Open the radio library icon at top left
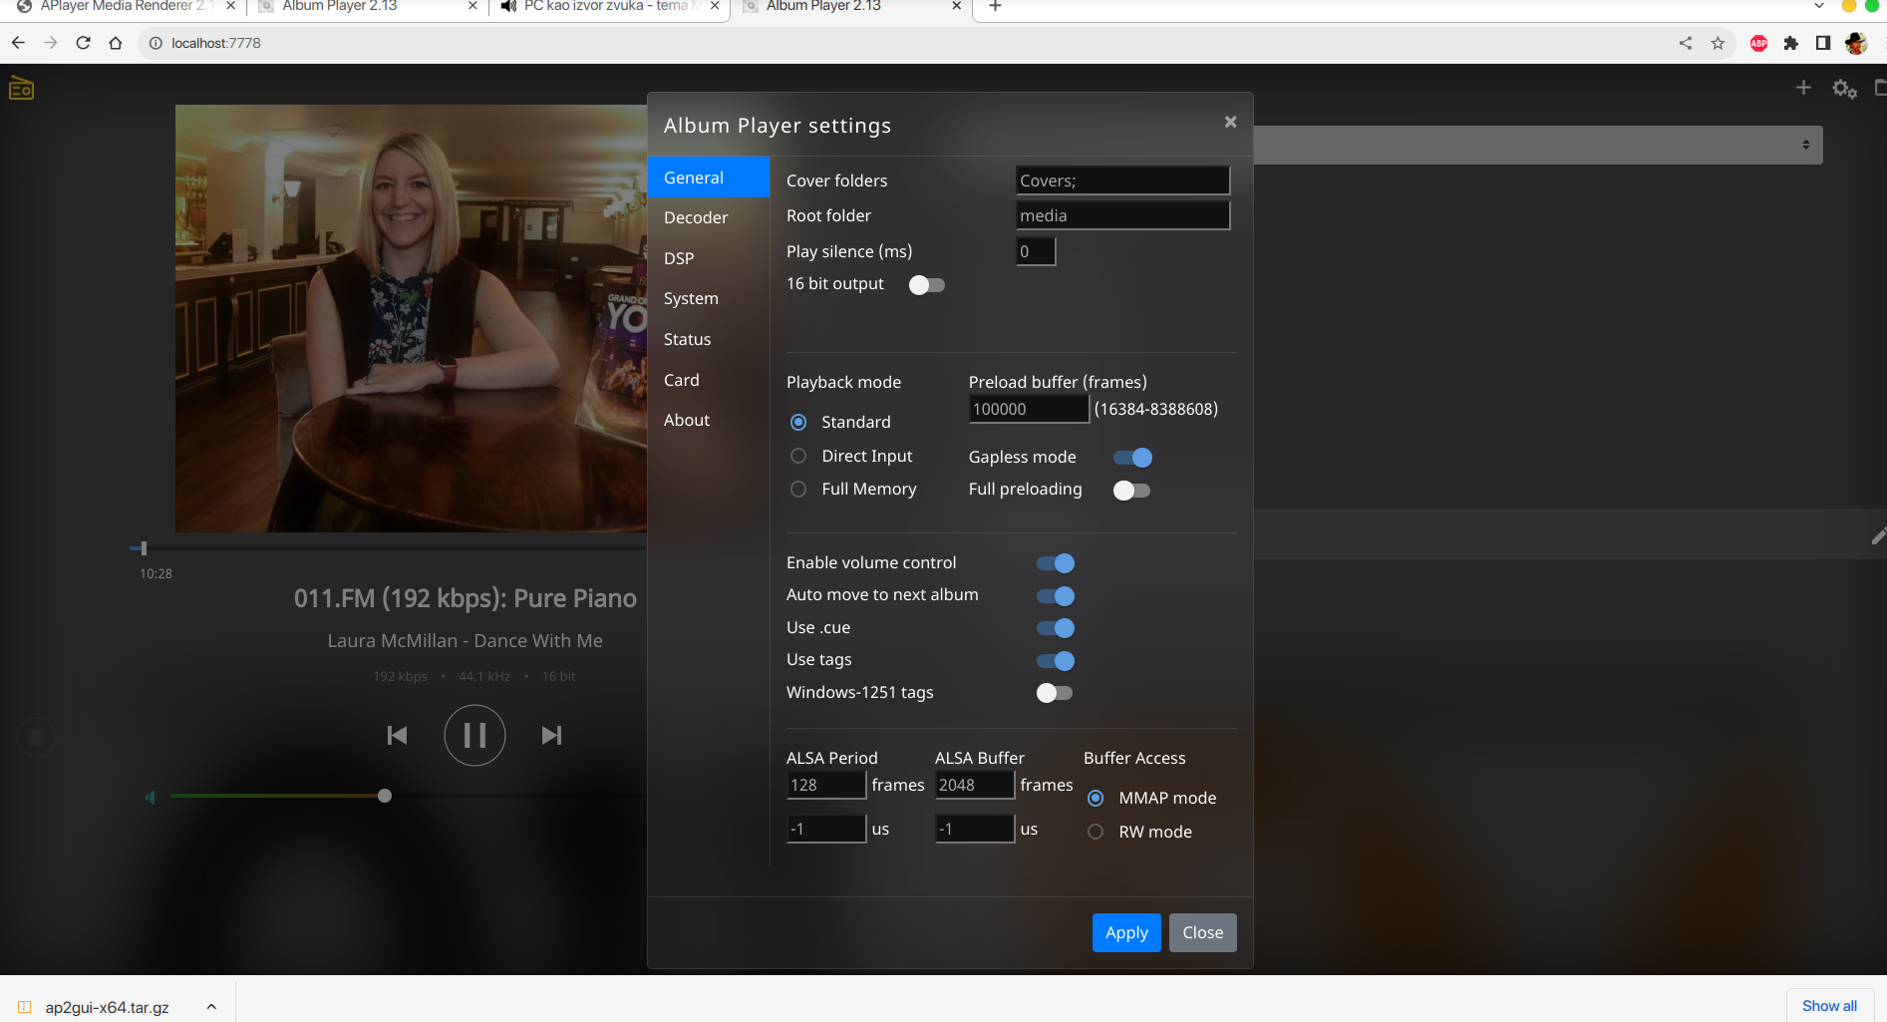This screenshot has width=1887, height=1022. [21, 89]
